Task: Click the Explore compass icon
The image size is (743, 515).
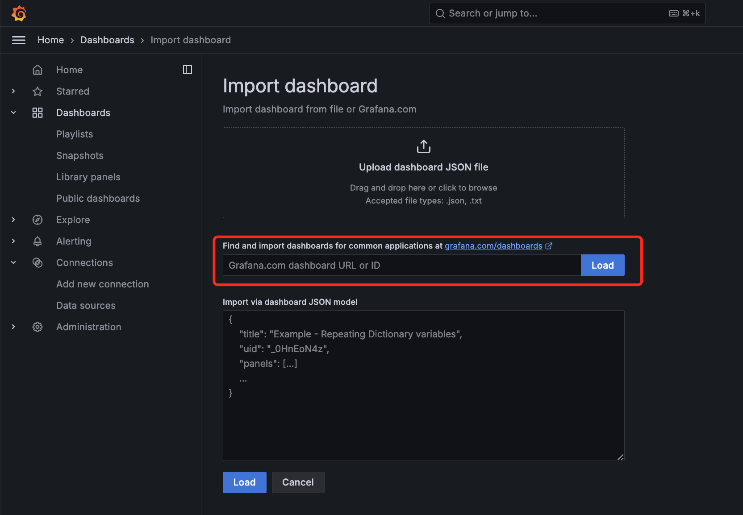Action: tap(38, 220)
